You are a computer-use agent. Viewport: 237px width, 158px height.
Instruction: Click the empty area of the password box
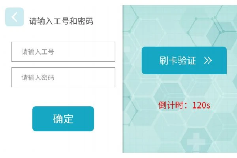click(x=85, y=77)
